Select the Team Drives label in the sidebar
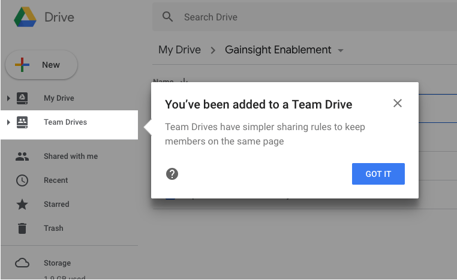The height and width of the screenshot is (280, 457). tap(65, 122)
